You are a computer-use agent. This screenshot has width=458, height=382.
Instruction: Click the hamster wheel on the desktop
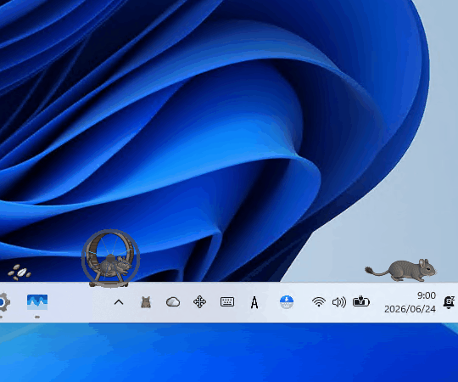click(110, 258)
